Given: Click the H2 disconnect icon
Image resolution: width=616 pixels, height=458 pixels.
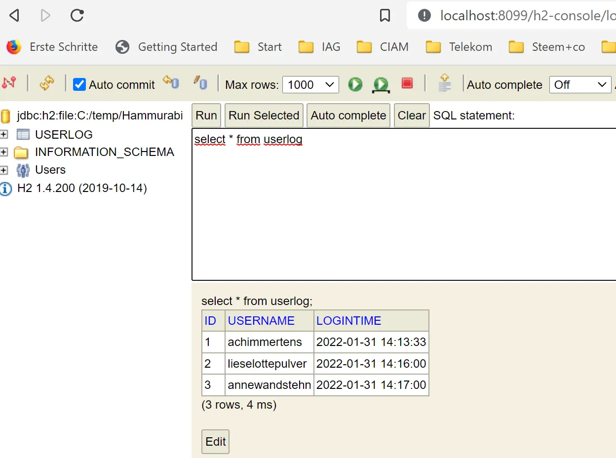Looking at the screenshot, I should coord(8,83).
